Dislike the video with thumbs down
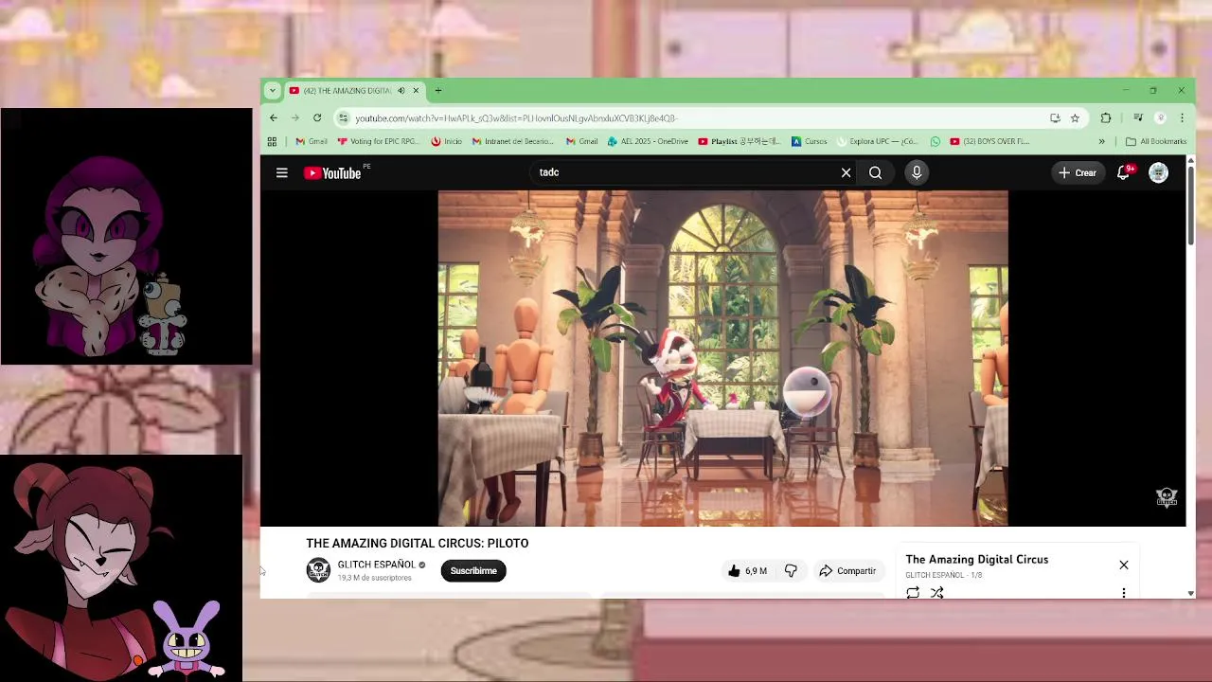The height and width of the screenshot is (682, 1212). [791, 571]
